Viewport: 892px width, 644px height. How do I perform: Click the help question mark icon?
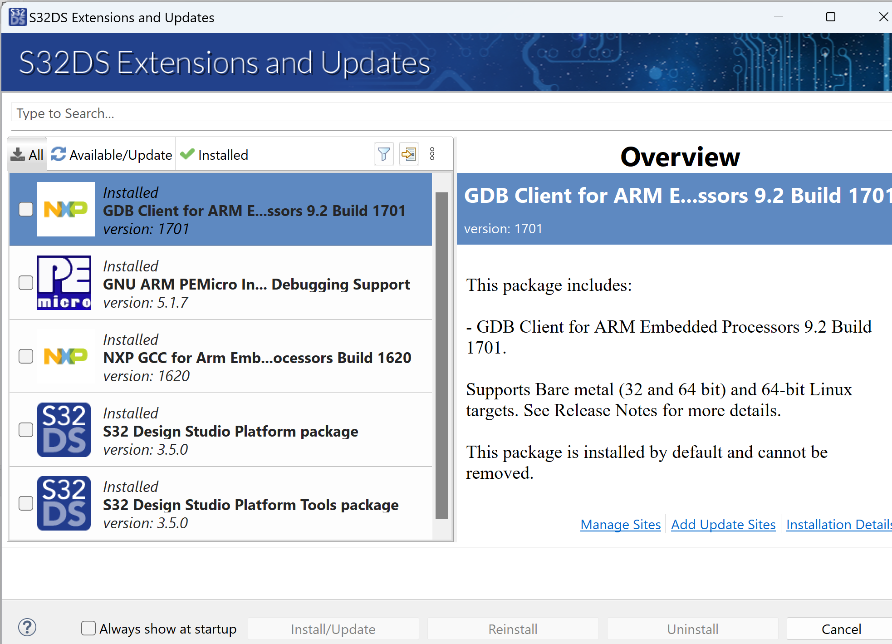pos(27,628)
